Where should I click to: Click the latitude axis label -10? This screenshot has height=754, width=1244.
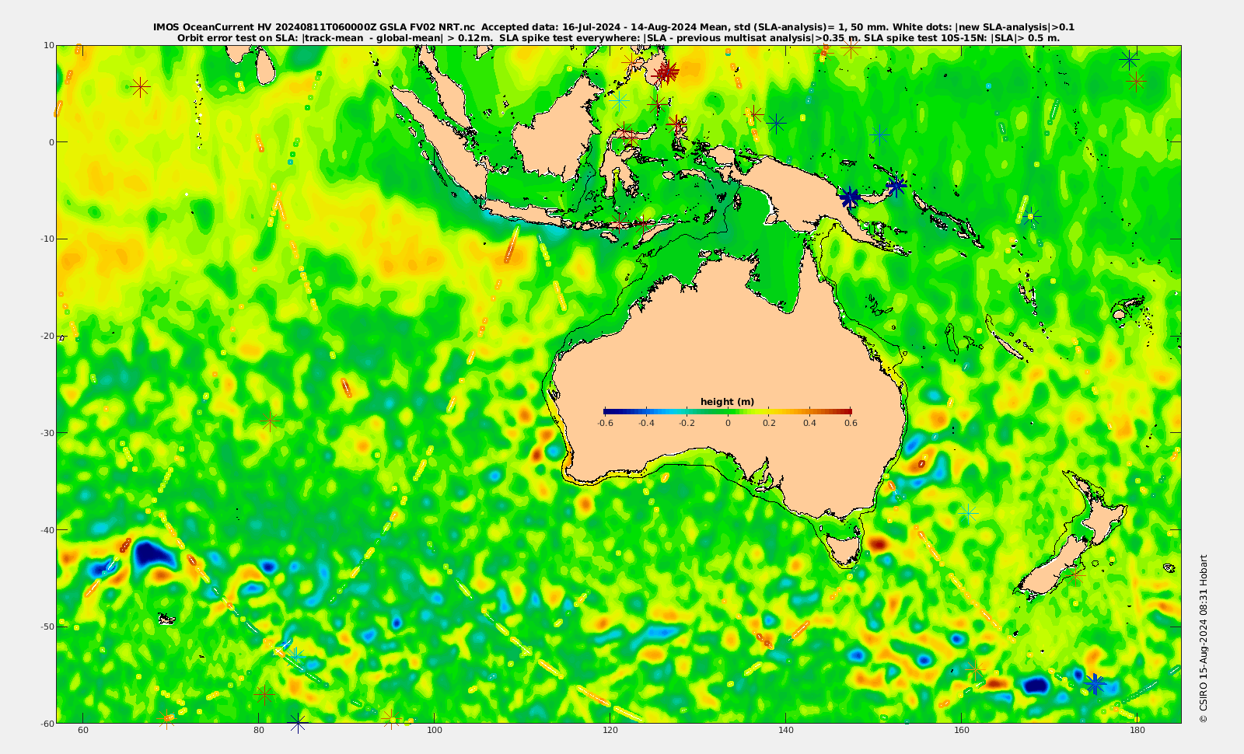click(x=47, y=239)
